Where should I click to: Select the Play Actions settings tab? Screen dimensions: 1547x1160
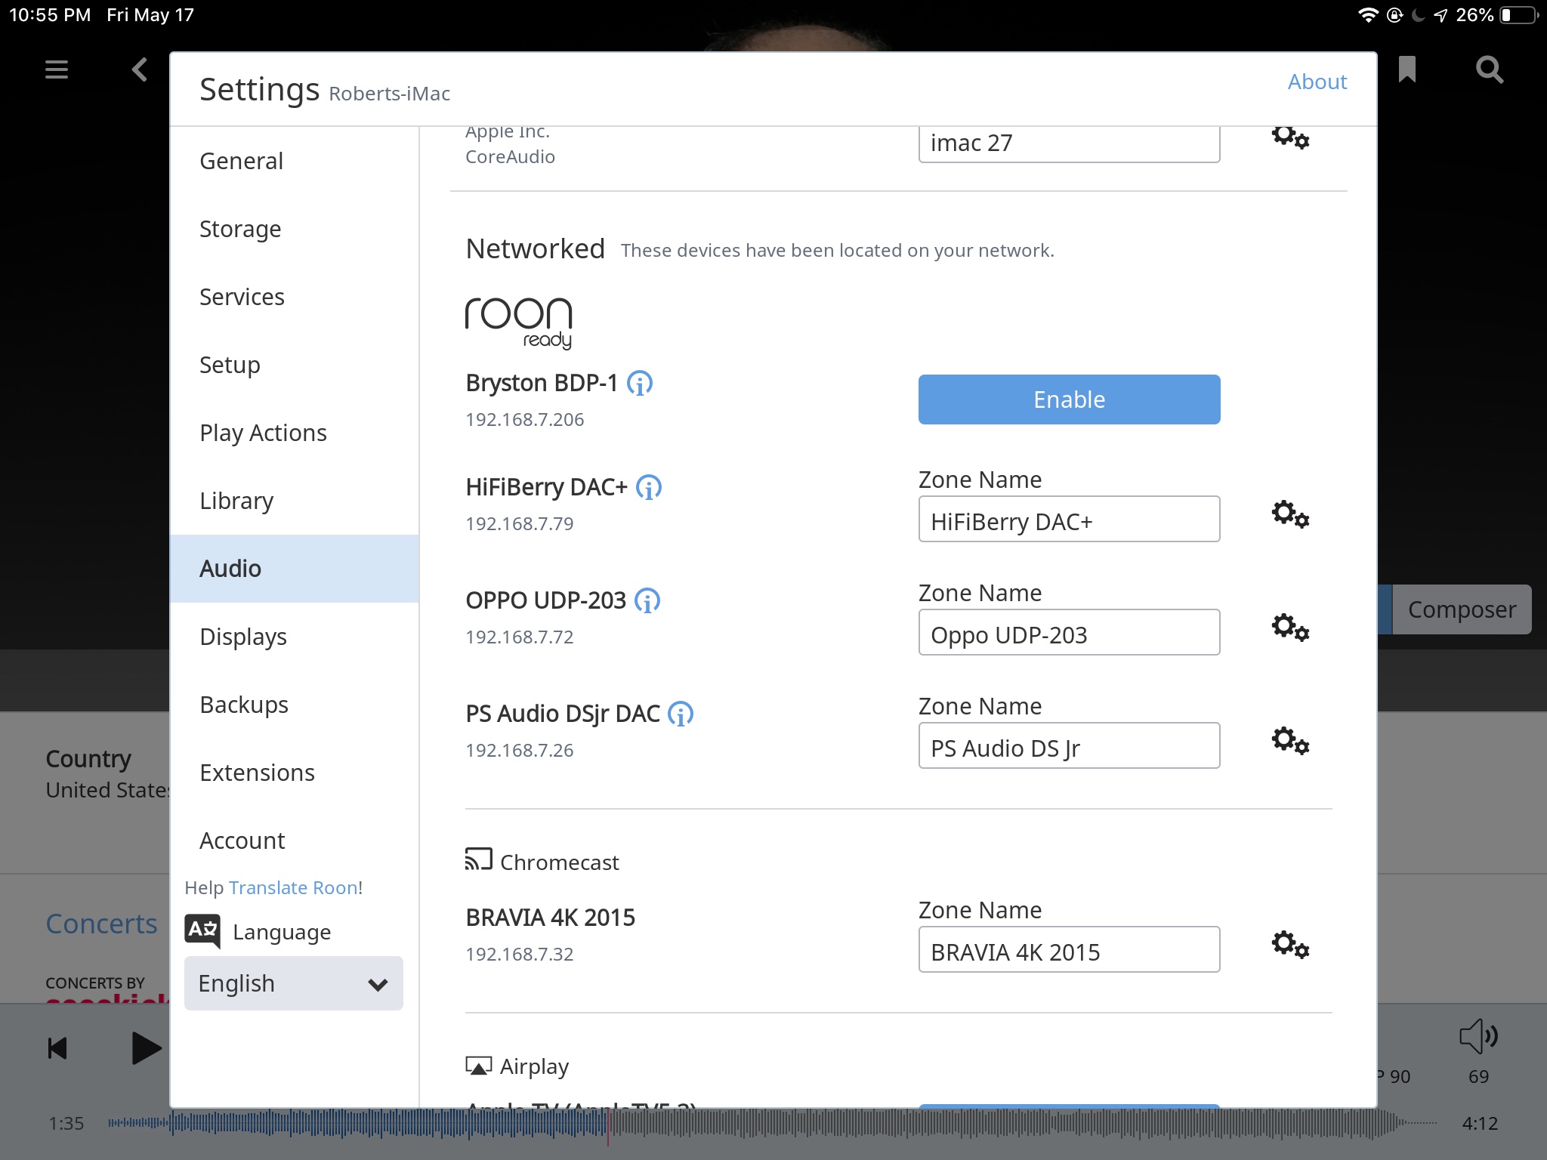(x=295, y=433)
